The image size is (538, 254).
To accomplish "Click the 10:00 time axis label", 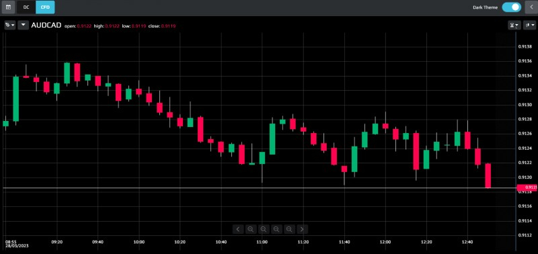I will (139, 242).
